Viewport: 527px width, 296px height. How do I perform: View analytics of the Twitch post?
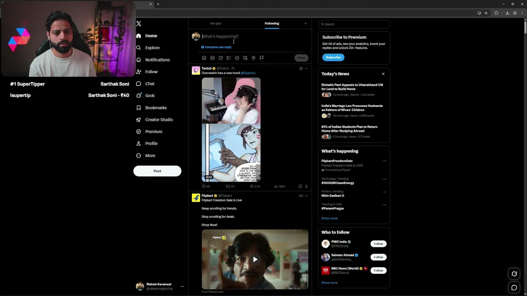coord(280,186)
